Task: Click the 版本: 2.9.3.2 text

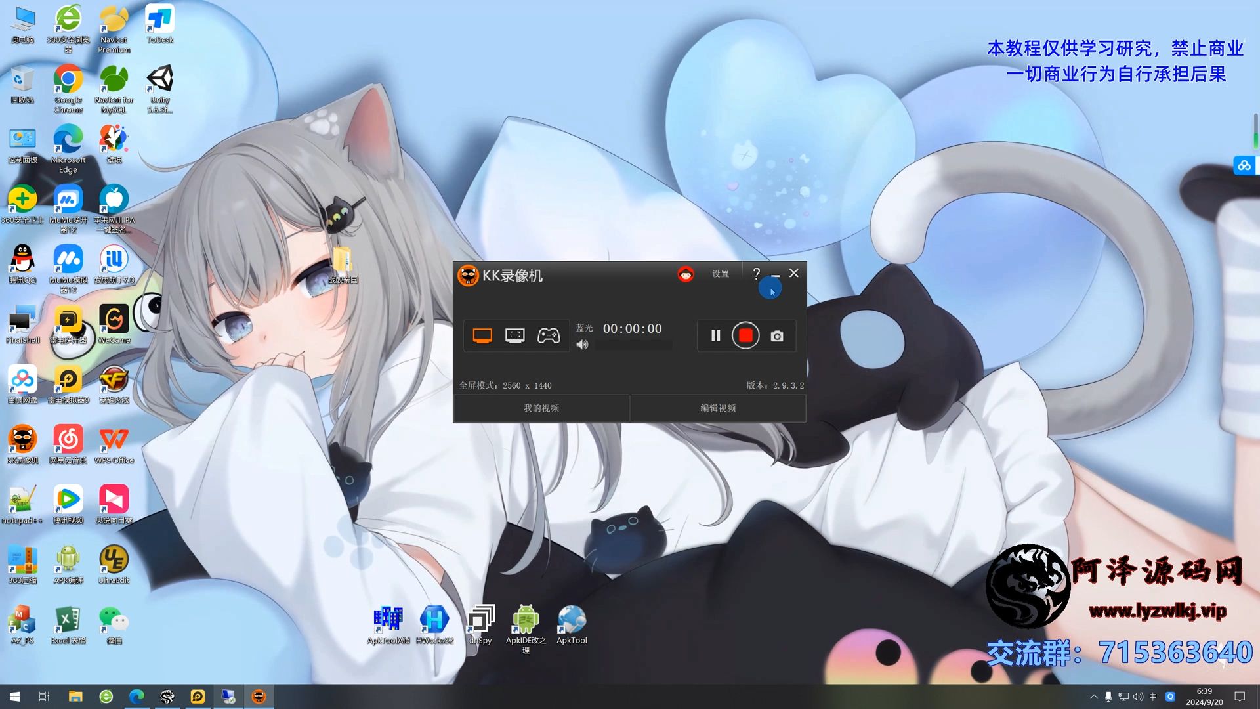Action: 774,385
